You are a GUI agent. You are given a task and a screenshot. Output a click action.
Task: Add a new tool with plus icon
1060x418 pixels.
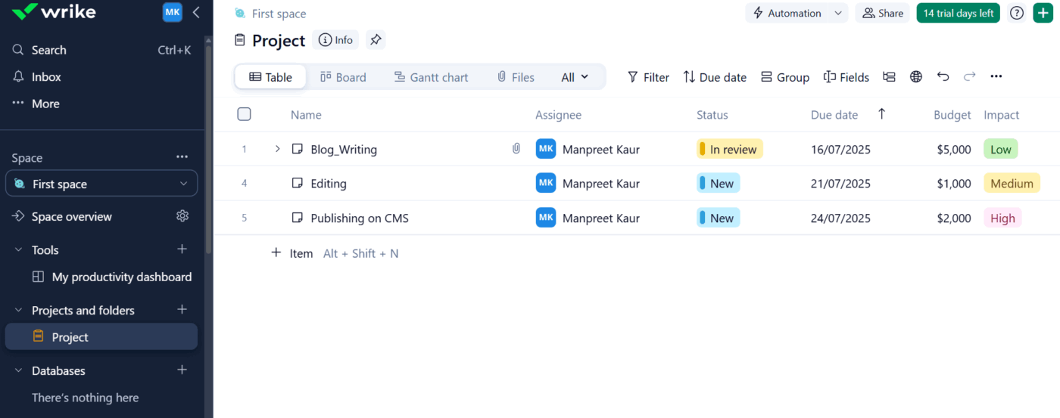182,249
